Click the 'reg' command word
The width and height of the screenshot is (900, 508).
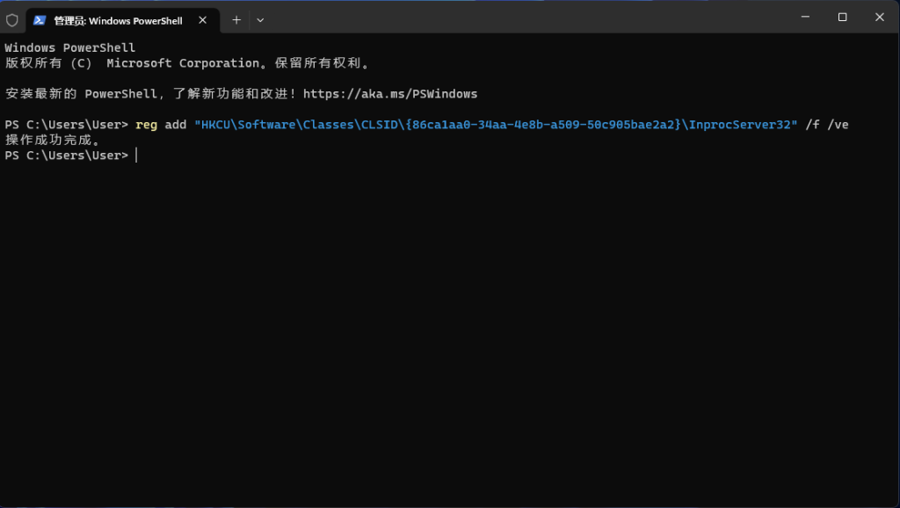(147, 125)
